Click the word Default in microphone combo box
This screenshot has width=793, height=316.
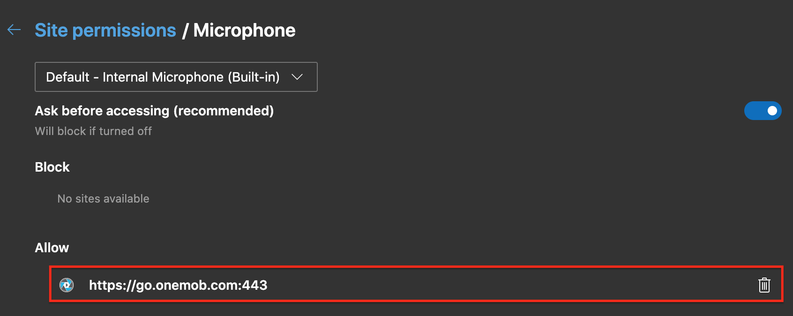(67, 77)
